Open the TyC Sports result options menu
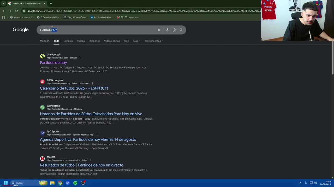Viewport: 334px width, 187px height. click(97, 135)
